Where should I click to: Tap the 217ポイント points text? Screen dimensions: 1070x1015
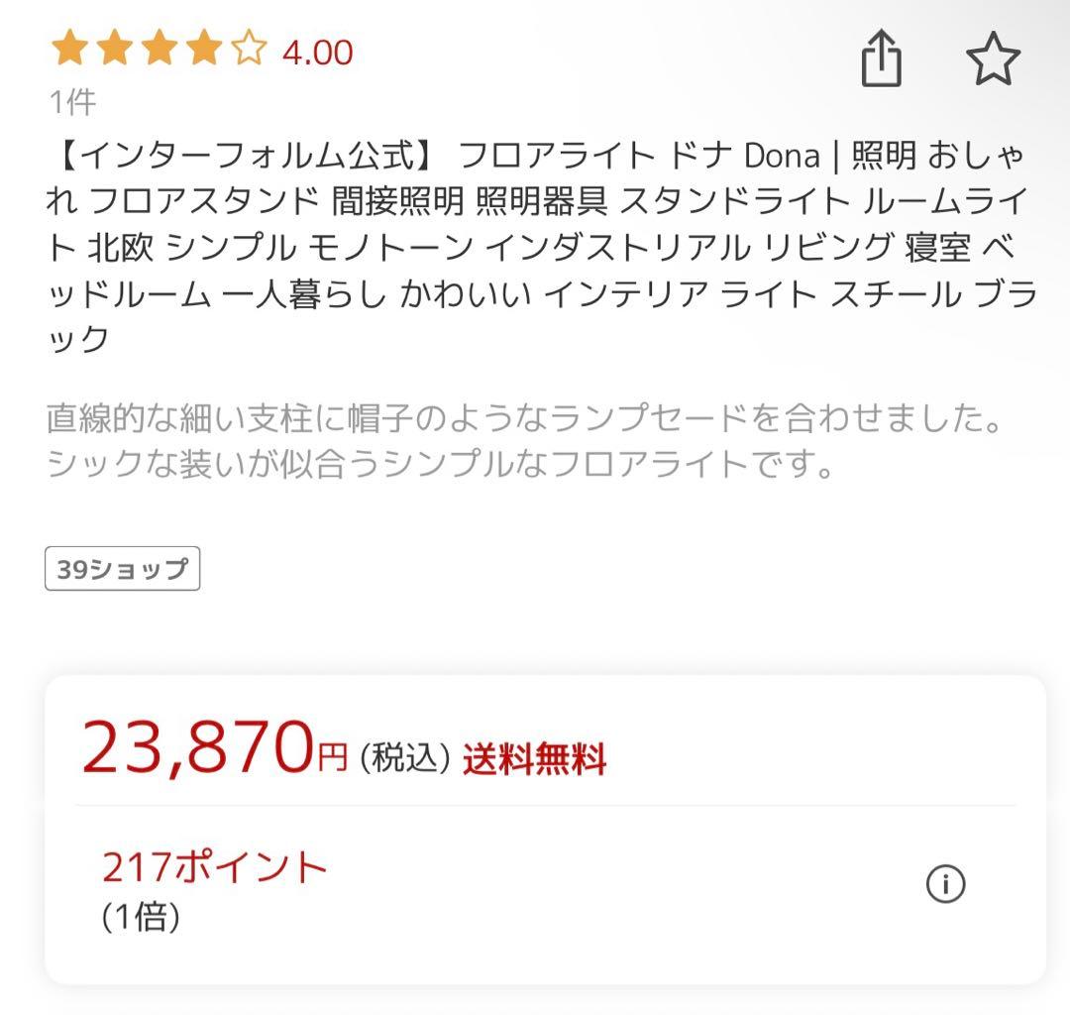click(x=214, y=863)
